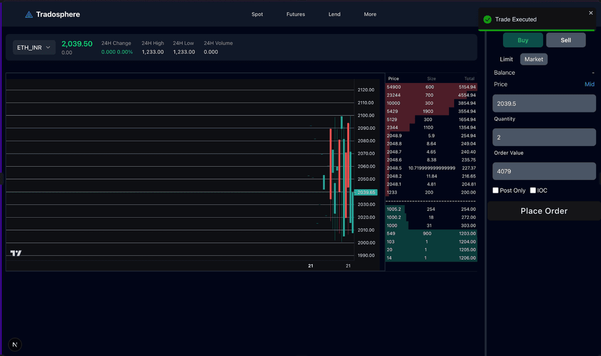This screenshot has height=356, width=601.
Task: Click the TradingView logo on chart
Action: coord(16,253)
